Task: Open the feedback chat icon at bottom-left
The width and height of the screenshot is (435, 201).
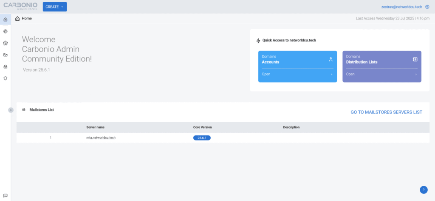Action: pyautogui.click(x=5, y=195)
